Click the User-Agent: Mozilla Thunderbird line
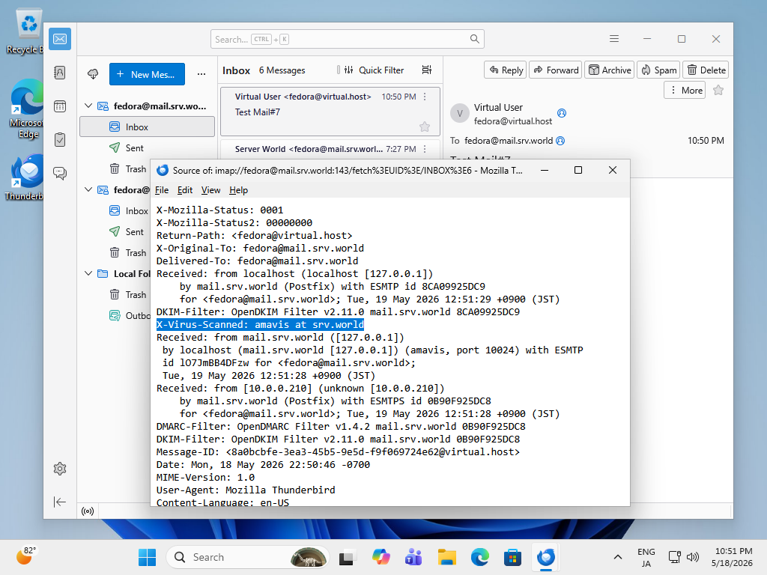 coord(246,490)
